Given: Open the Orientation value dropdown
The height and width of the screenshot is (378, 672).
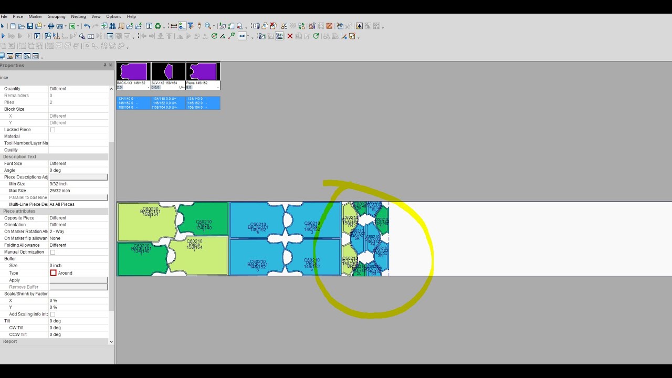Looking at the screenshot, I should (78, 225).
